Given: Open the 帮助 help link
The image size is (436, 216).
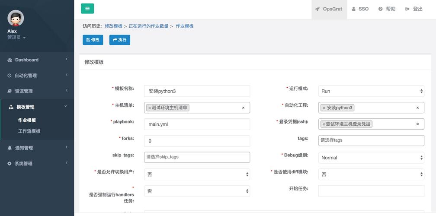Looking at the screenshot, I should click(387, 9).
